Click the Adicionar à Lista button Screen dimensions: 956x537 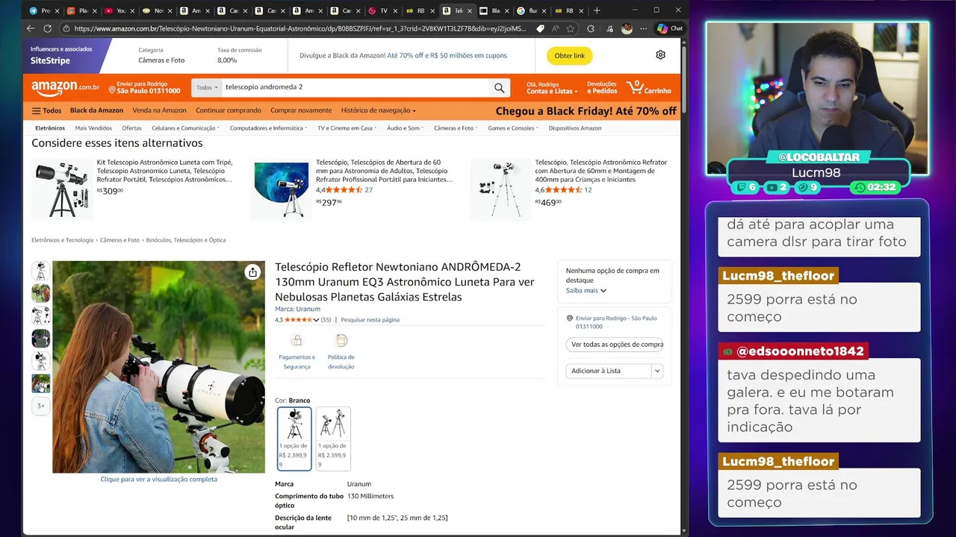point(609,371)
